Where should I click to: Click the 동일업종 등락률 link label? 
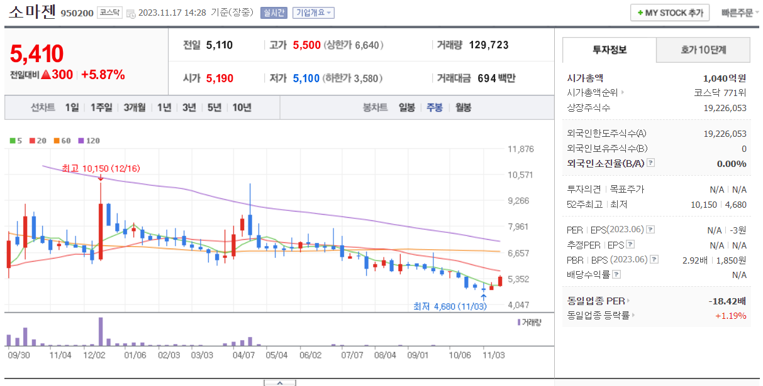pyautogui.click(x=598, y=316)
